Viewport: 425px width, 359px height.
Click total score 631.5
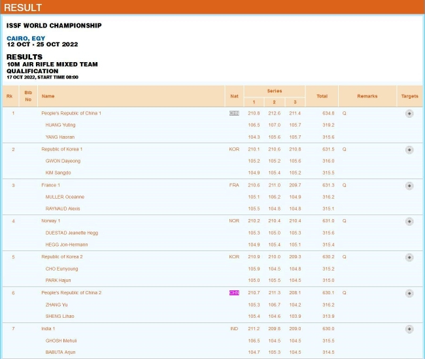(x=328, y=149)
